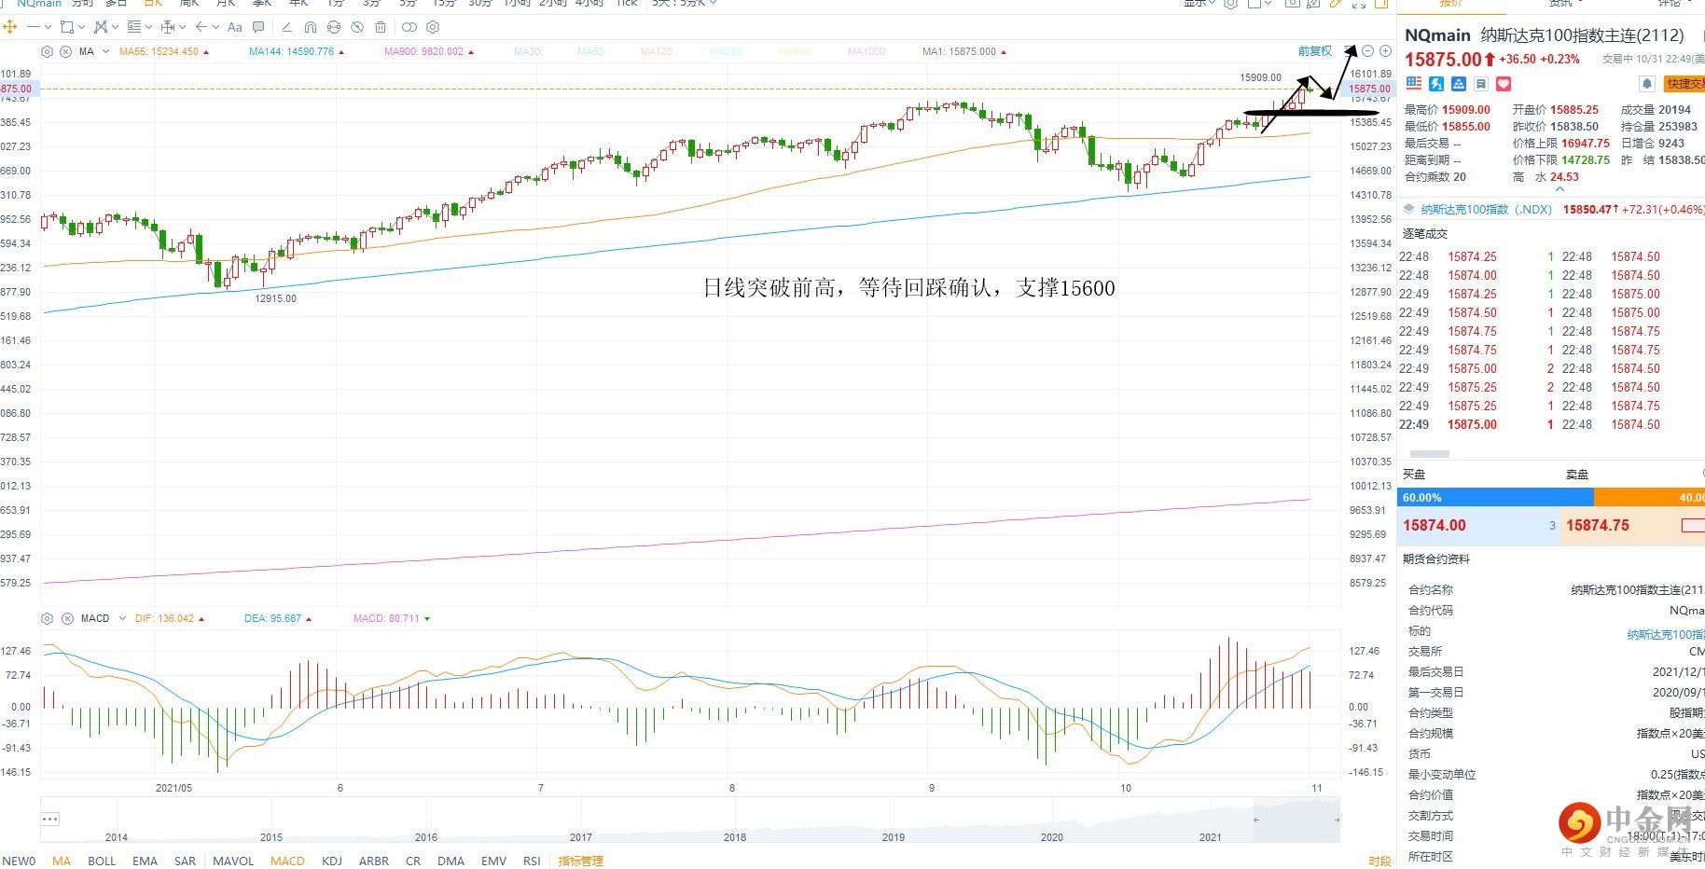Viewport: 1705px width, 869px height.
Task: Click the blue 60.00% buy ratio bar
Action: (x=1495, y=498)
